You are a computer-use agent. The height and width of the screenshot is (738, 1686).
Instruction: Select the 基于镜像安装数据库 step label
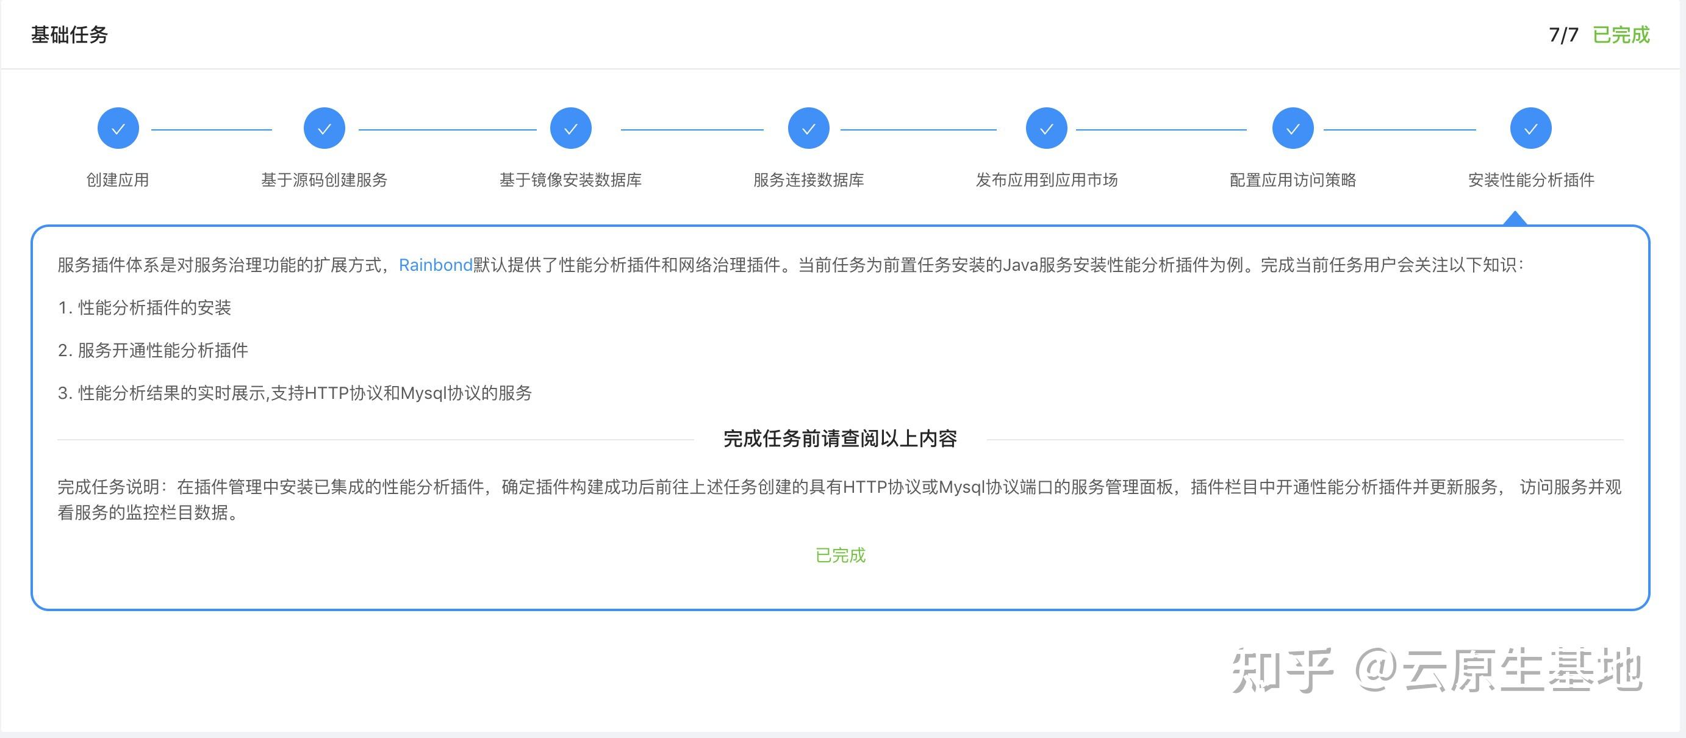point(571,180)
